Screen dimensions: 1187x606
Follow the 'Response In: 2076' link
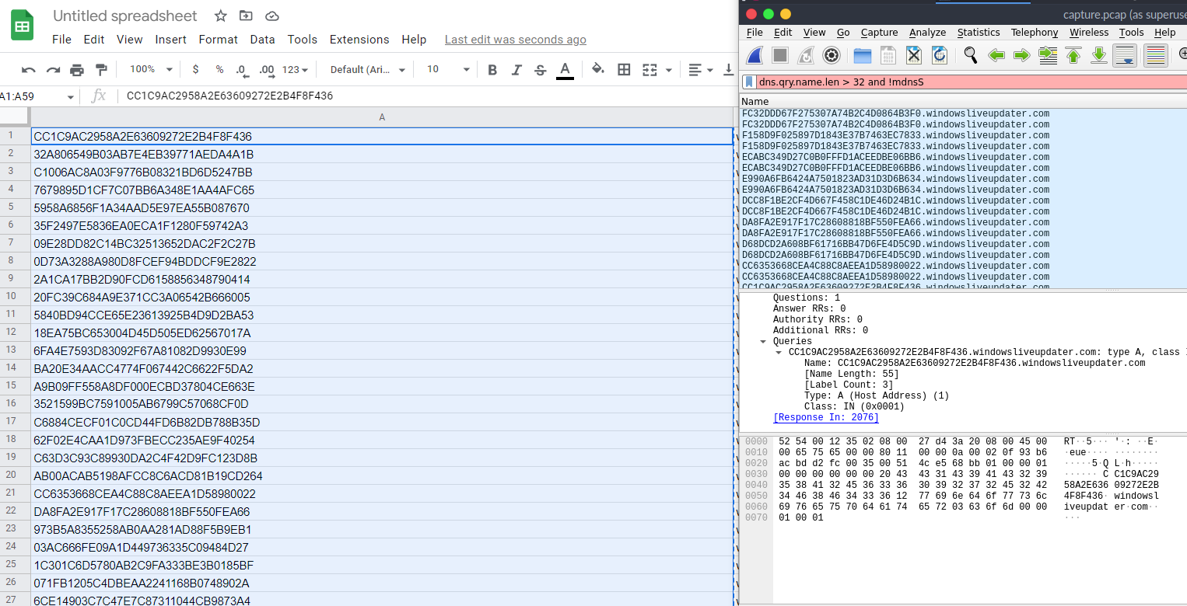pos(826,418)
